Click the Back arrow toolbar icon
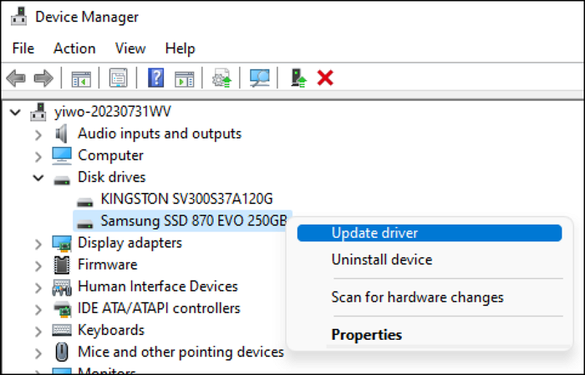Image resolution: width=585 pixels, height=375 pixels. pos(16,79)
